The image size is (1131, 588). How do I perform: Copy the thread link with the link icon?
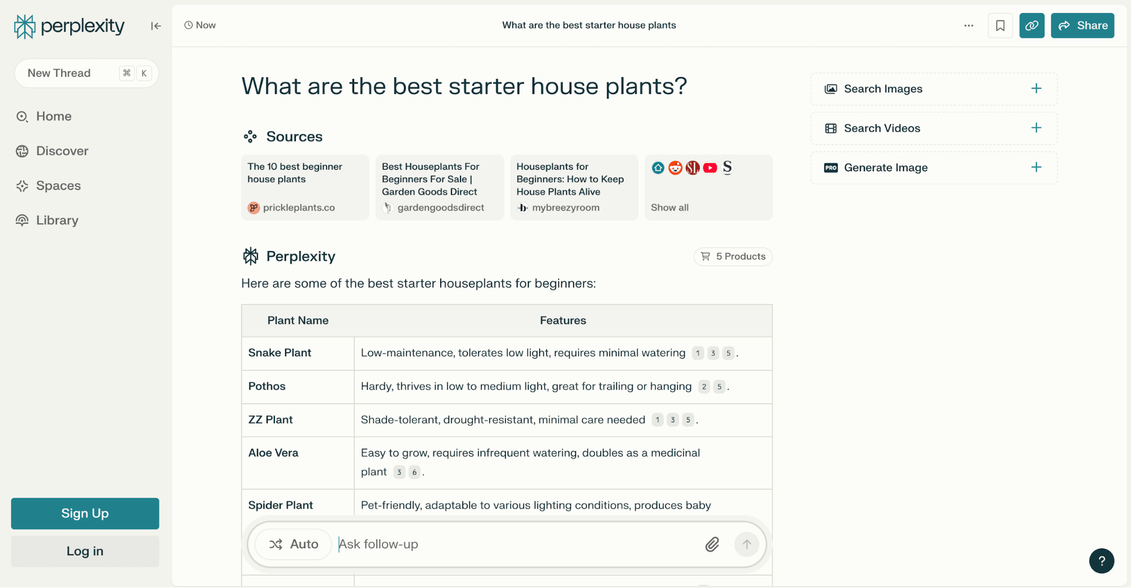pyautogui.click(x=1031, y=25)
